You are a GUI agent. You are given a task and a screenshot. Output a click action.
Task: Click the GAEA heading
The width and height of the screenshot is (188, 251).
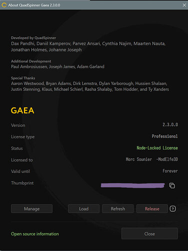point(22,110)
